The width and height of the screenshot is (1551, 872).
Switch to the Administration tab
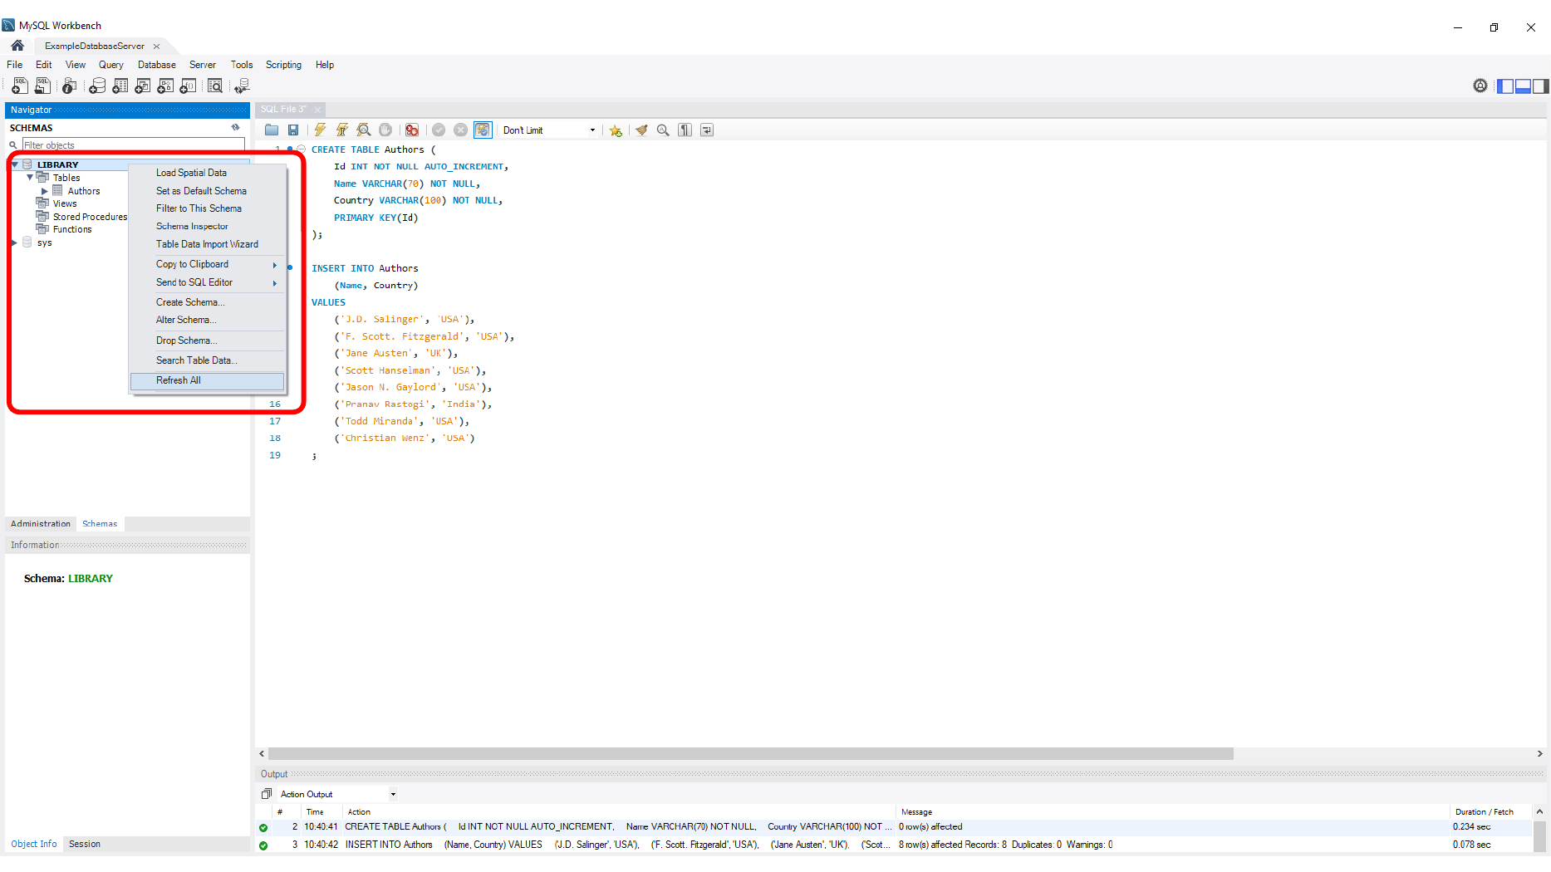(41, 524)
